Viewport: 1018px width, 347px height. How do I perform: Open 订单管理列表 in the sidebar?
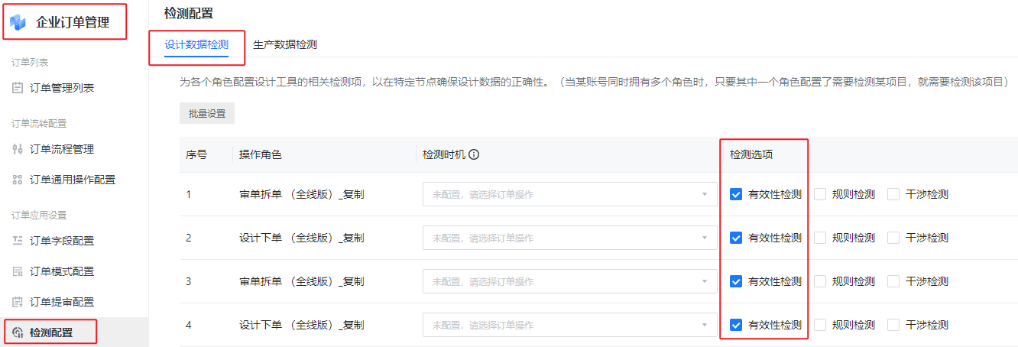62,88
